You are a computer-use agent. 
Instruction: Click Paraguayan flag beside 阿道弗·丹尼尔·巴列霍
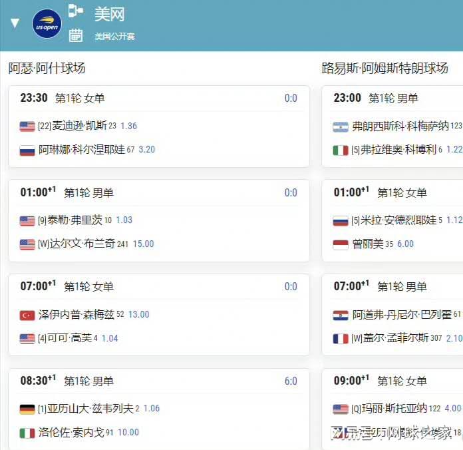341,316
